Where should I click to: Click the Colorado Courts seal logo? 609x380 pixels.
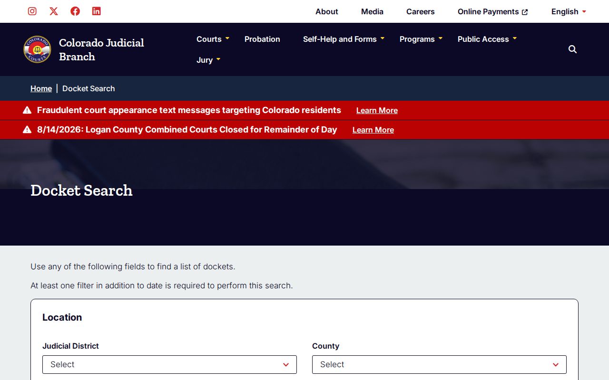click(37, 49)
